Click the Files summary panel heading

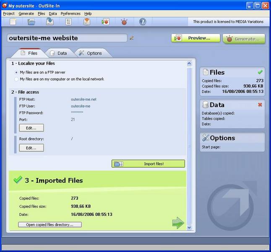217,72
